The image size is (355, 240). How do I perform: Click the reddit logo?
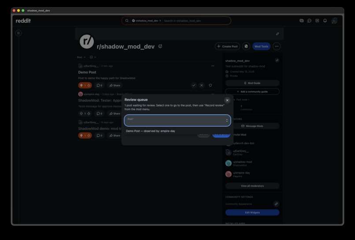click(23, 21)
